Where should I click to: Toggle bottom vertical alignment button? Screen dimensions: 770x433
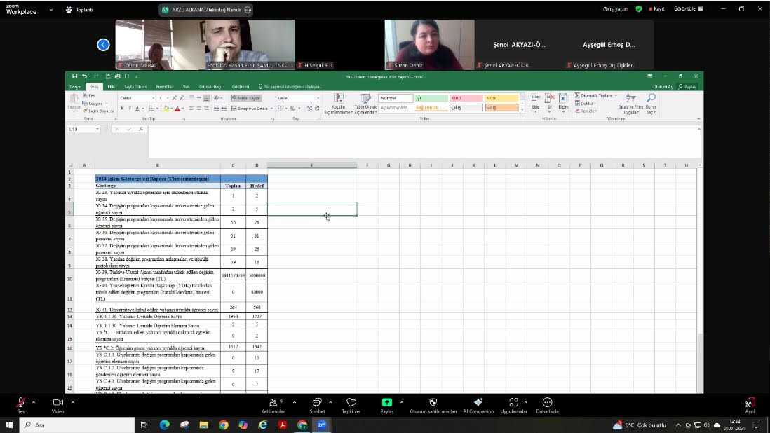coord(206,98)
